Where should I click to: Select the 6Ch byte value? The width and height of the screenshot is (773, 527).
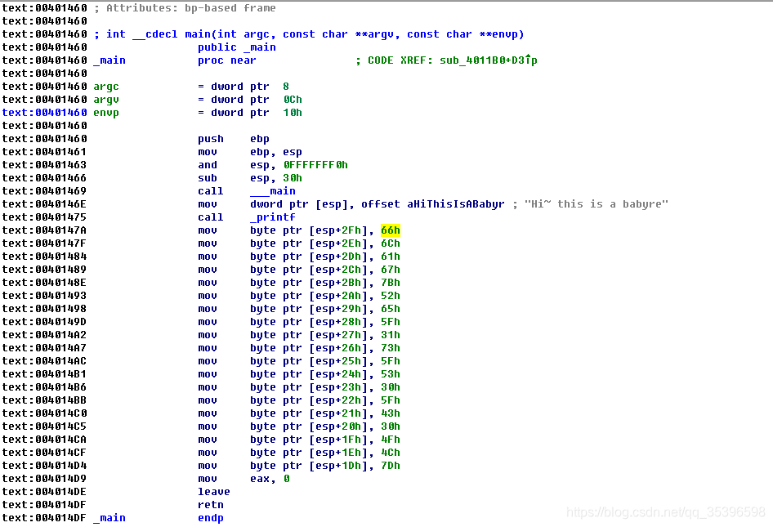(390, 243)
